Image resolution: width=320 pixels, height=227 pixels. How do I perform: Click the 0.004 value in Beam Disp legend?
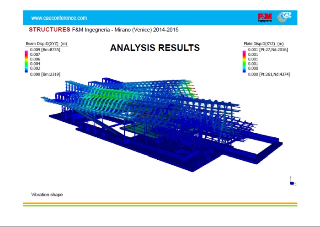(x=35, y=64)
